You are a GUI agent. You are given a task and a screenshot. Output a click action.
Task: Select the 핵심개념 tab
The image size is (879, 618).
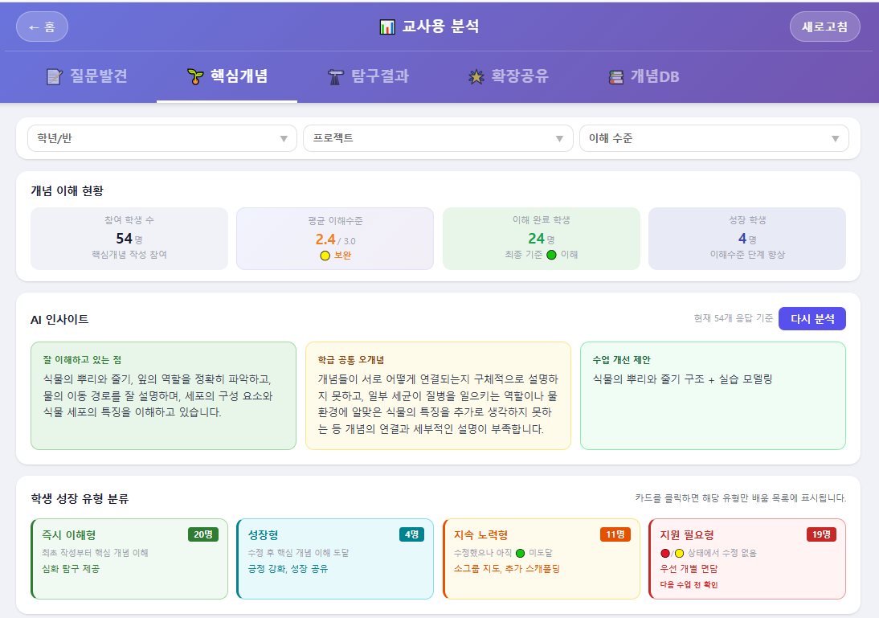[227, 76]
